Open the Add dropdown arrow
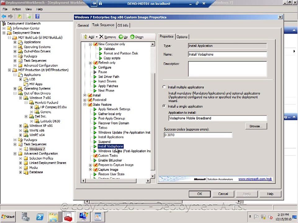 (x=97, y=37)
